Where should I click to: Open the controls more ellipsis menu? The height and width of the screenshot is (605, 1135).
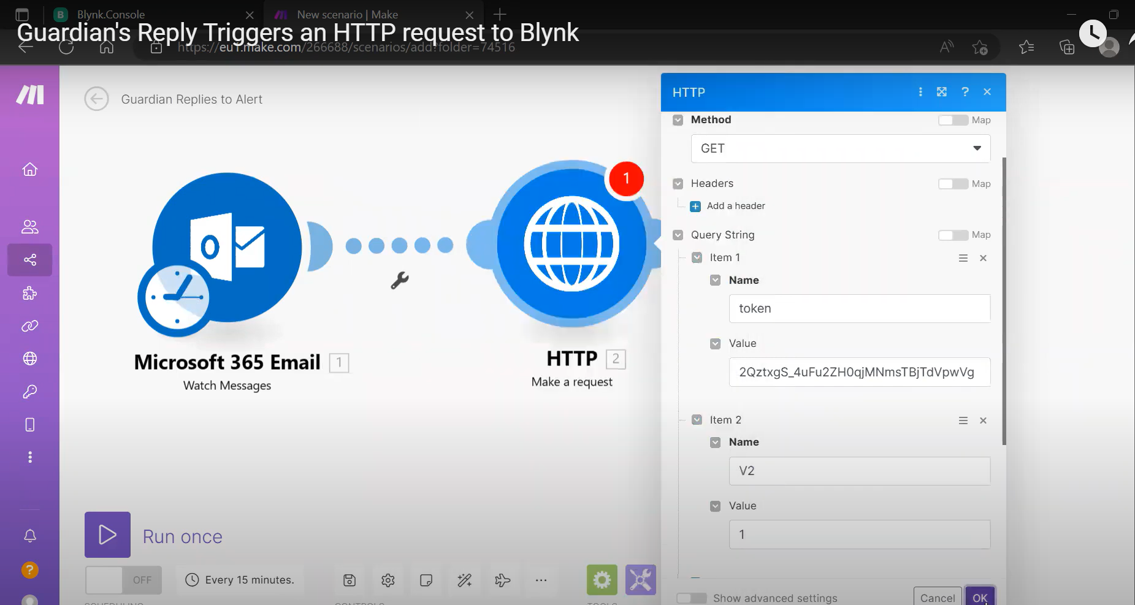point(541,580)
